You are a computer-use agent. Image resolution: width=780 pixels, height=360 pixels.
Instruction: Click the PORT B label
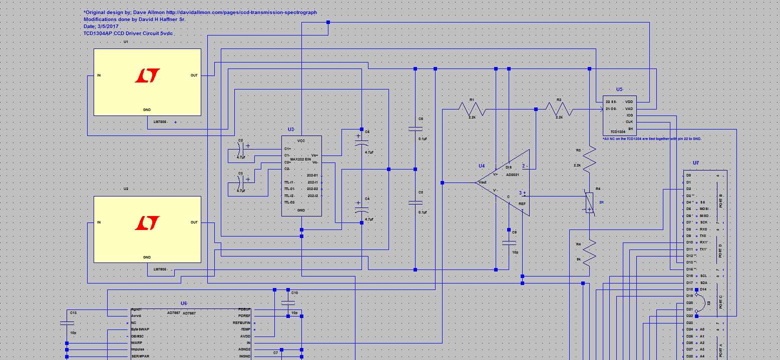click(x=720, y=200)
